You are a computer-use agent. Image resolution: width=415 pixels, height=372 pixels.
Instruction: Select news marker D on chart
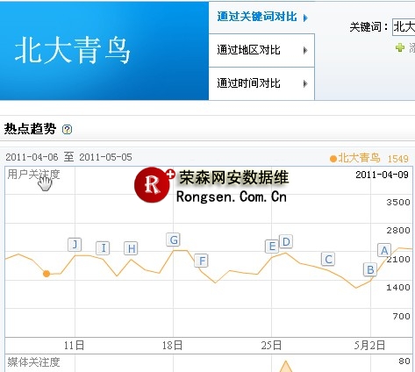[286, 241]
